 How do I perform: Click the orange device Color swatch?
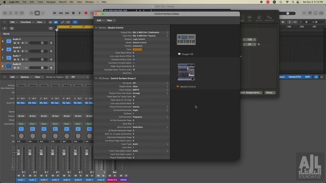(137, 49)
